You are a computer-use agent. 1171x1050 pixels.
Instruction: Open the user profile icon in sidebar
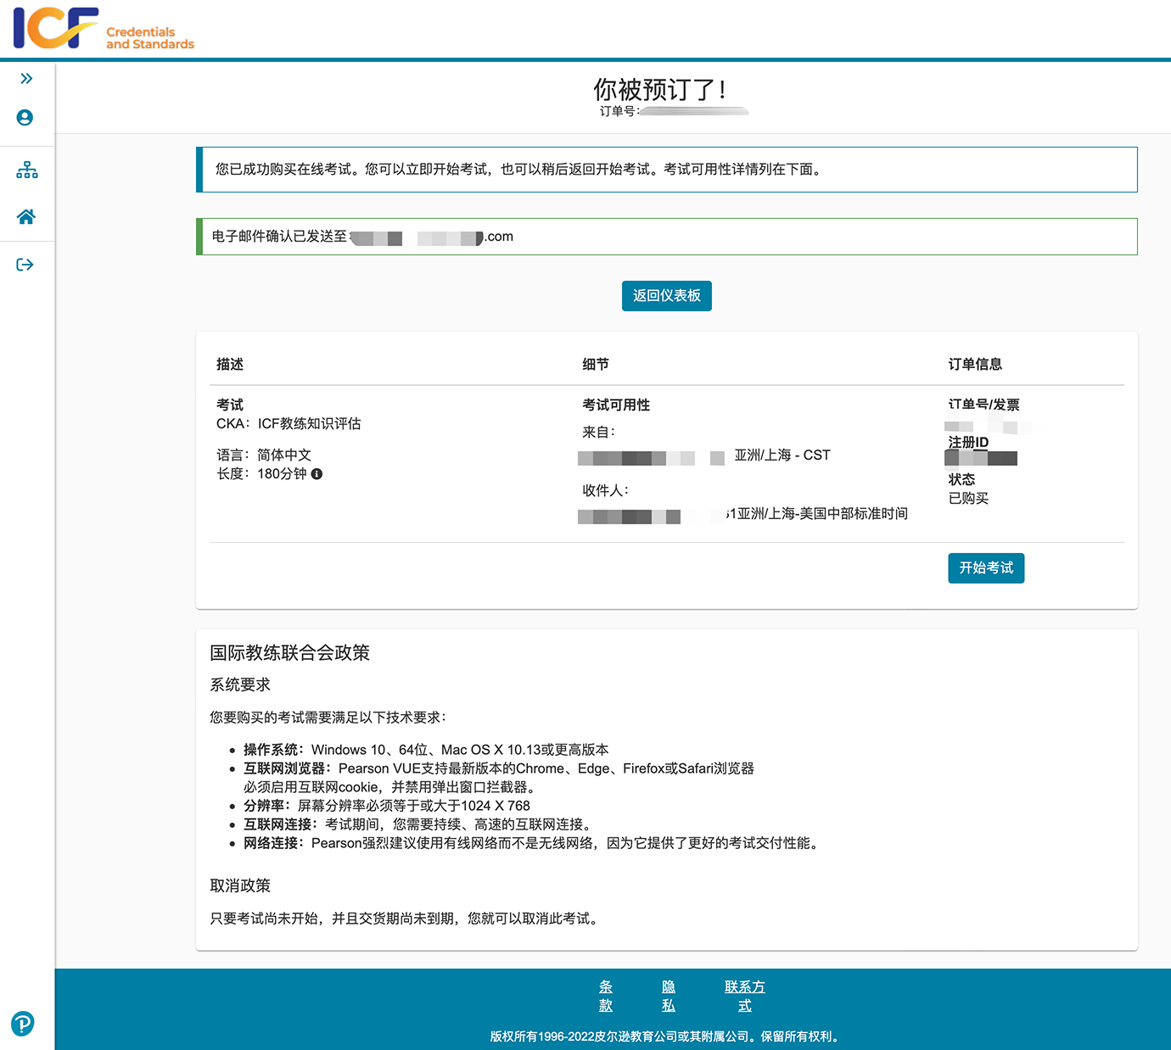click(25, 118)
